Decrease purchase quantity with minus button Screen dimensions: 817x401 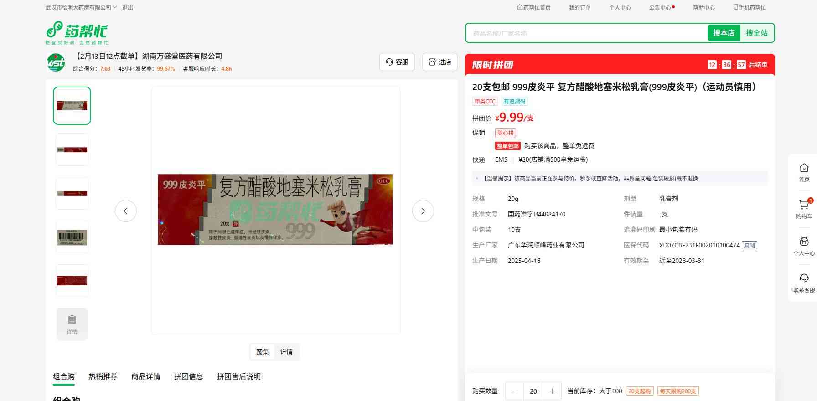click(515, 391)
